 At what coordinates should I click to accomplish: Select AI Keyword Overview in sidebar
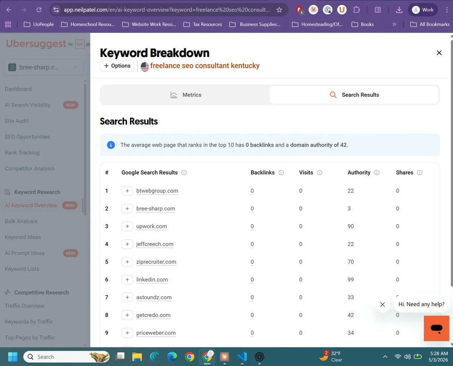click(x=31, y=205)
